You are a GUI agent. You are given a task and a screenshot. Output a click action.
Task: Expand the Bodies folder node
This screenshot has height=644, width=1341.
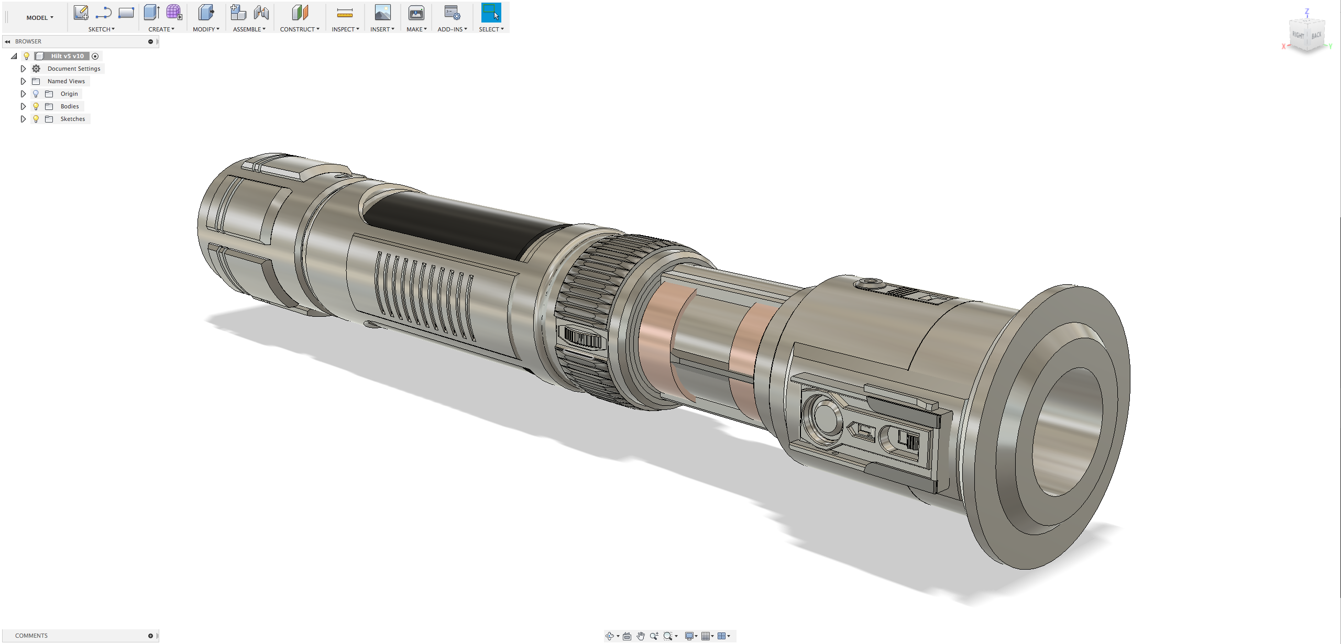coord(23,106)
